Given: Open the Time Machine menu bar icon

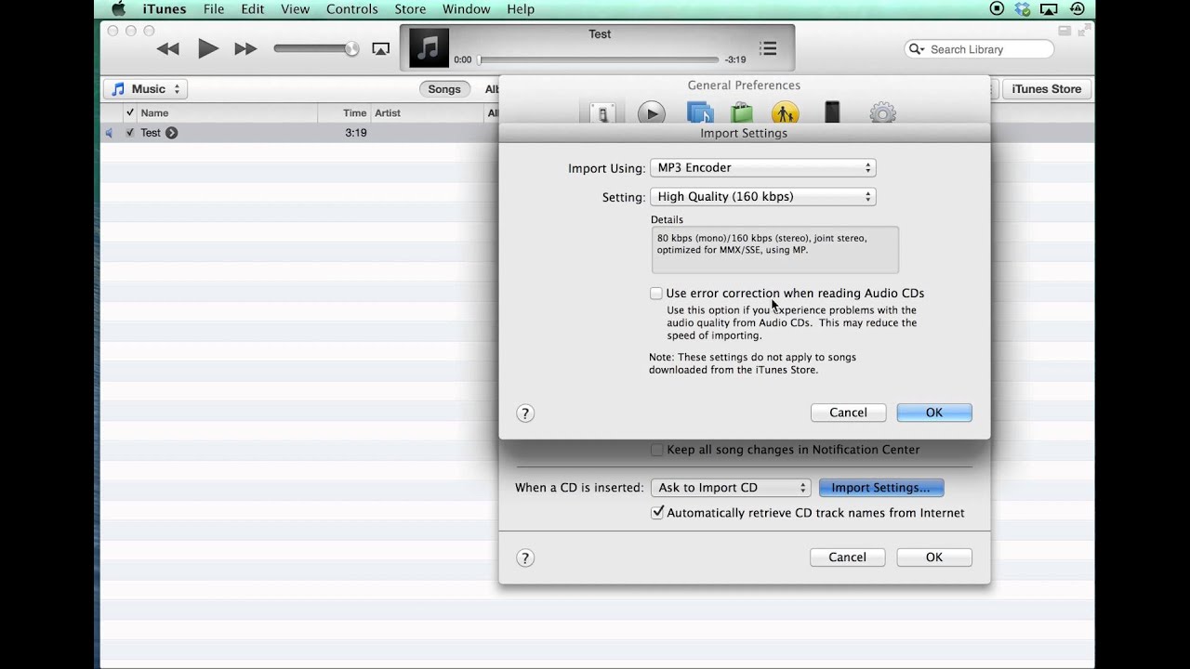Looking at the screenshot, I should click(1077, 9).
